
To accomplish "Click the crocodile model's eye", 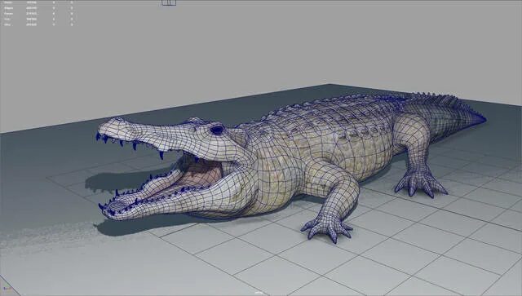I will pyautogui.click(x=217, y=129).
